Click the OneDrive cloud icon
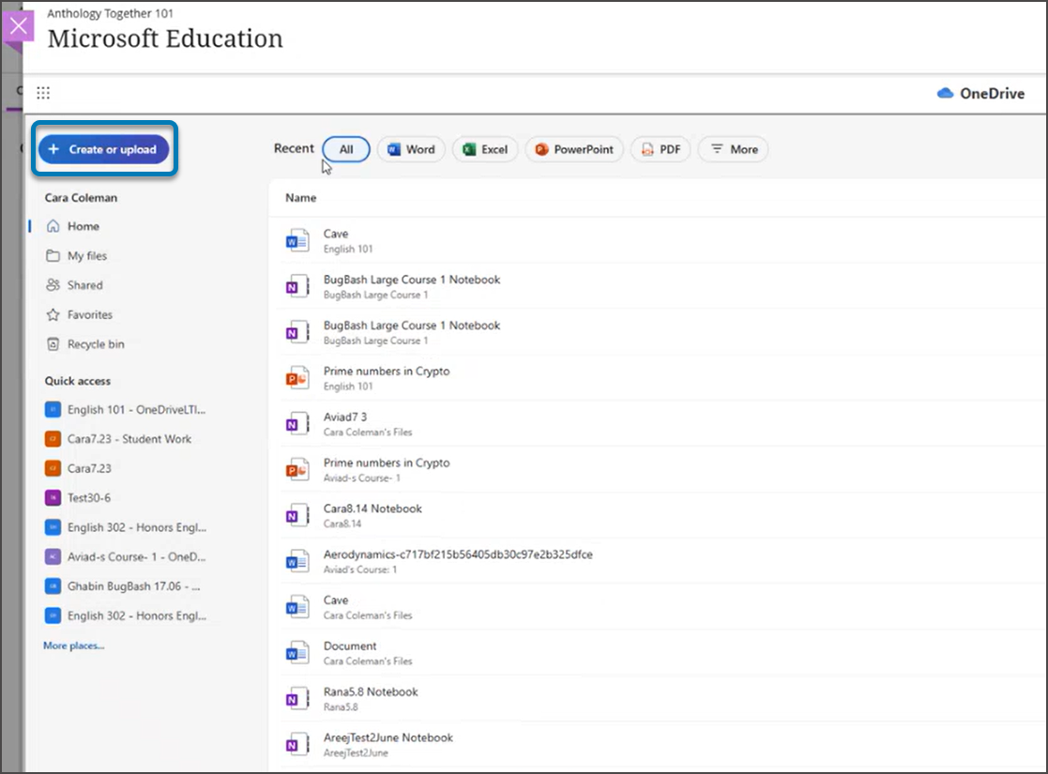 click(x=947, y=93)
